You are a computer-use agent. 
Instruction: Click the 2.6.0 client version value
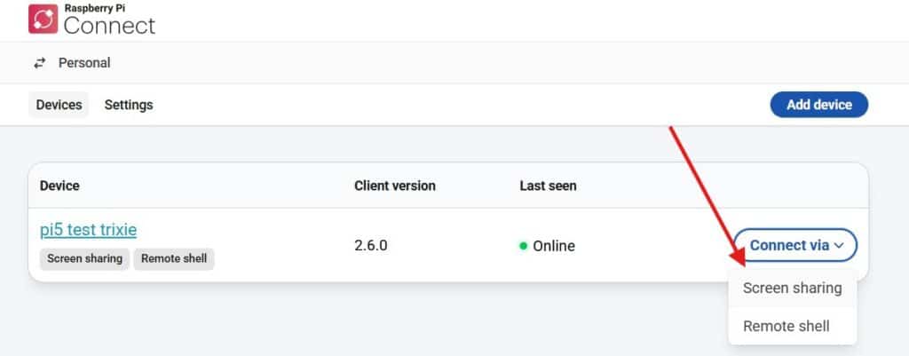point(371,246)
